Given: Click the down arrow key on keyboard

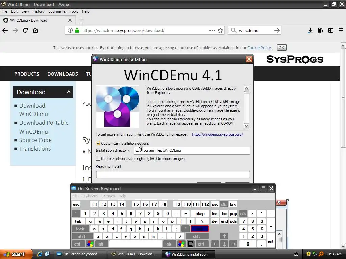Looking at the screenshot, I should pyautogui.click(x=224, y=244).
